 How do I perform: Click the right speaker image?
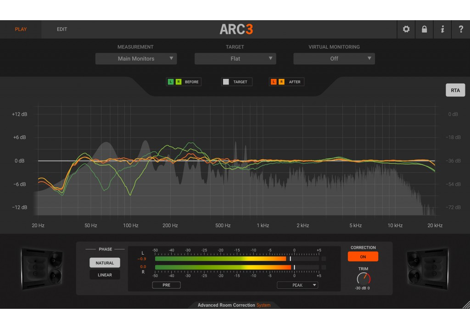(x=427, y=268)
